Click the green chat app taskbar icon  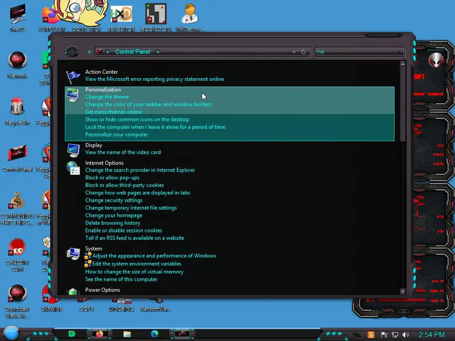[x=72, y=334]
